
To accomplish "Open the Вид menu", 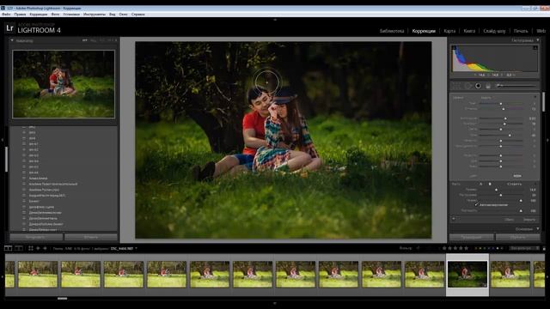I will pos(113,15).
